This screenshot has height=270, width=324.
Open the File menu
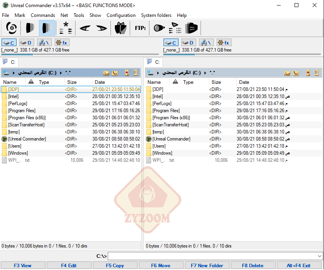pyautogui.click(x=6, y=15)
